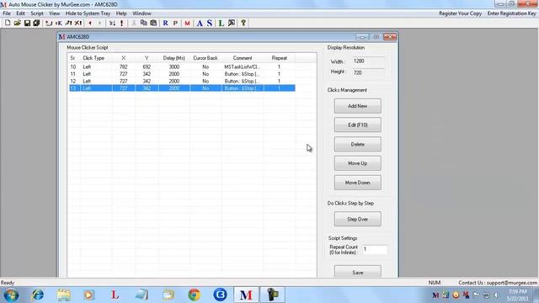Click the Comment column header
The image size is (539, 303).
coord(243,58)
